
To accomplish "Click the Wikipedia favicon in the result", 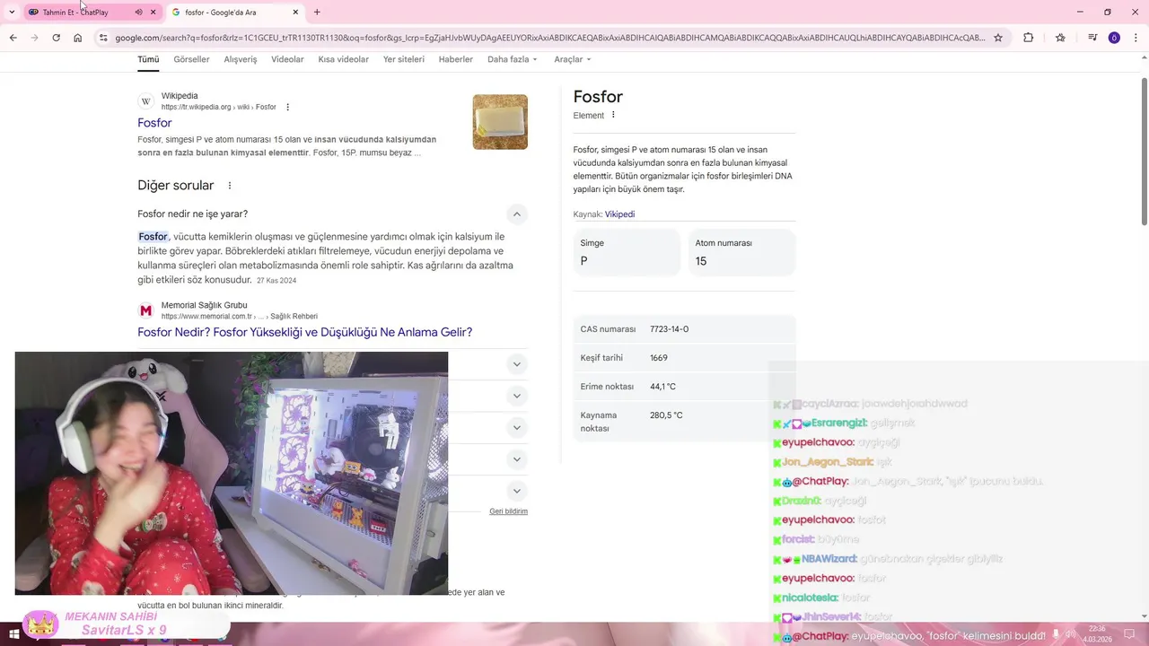I will (x=145, y=101).
